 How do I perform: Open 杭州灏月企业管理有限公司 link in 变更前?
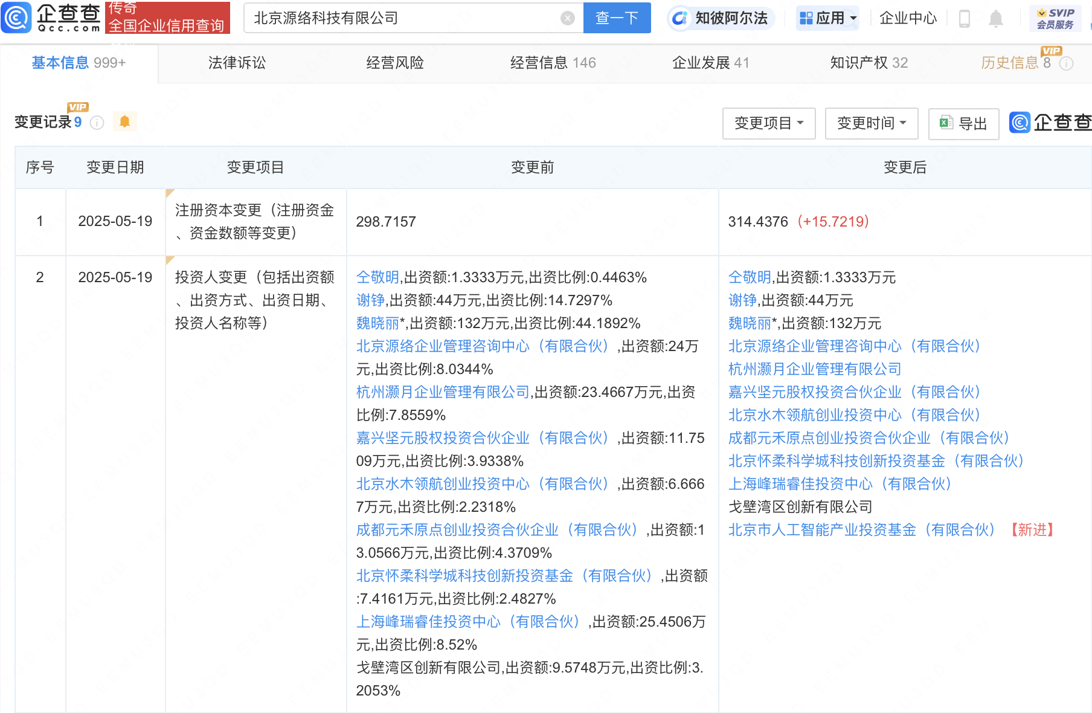tap(443, 392)
